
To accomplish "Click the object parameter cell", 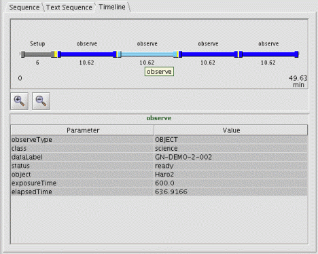I will (82, 175).
